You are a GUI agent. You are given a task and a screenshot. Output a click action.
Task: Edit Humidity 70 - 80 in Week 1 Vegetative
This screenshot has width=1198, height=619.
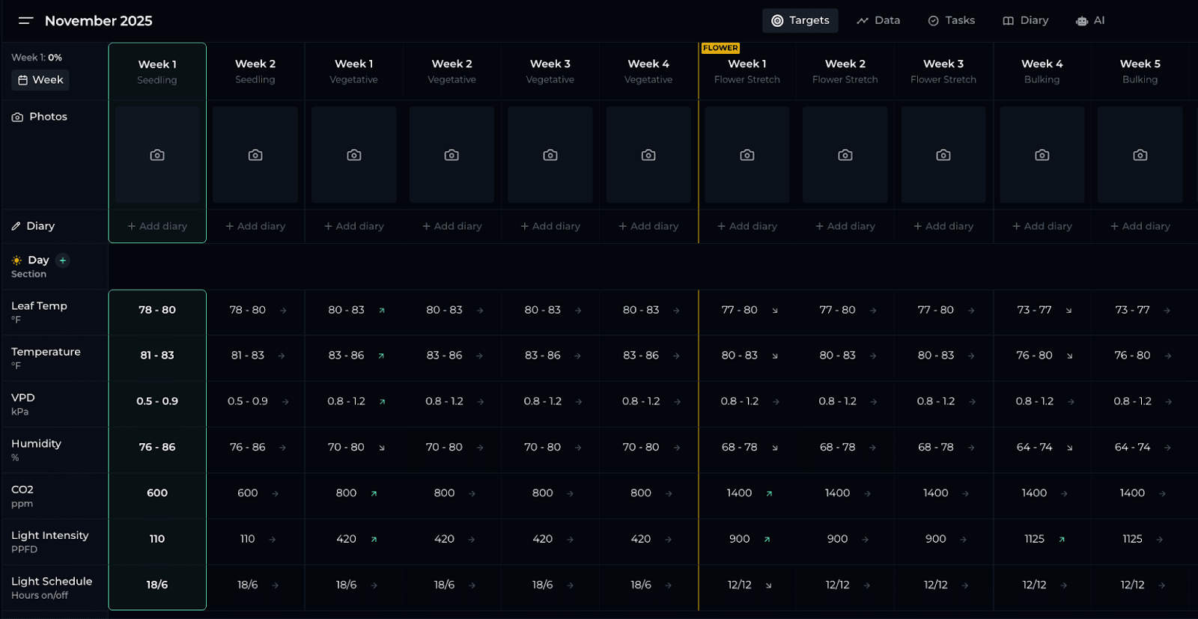[346, 447]
